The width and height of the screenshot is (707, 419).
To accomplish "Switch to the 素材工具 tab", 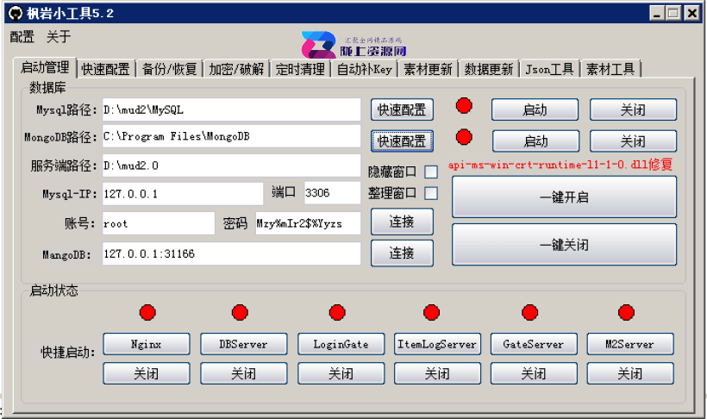I will point(610,69).
